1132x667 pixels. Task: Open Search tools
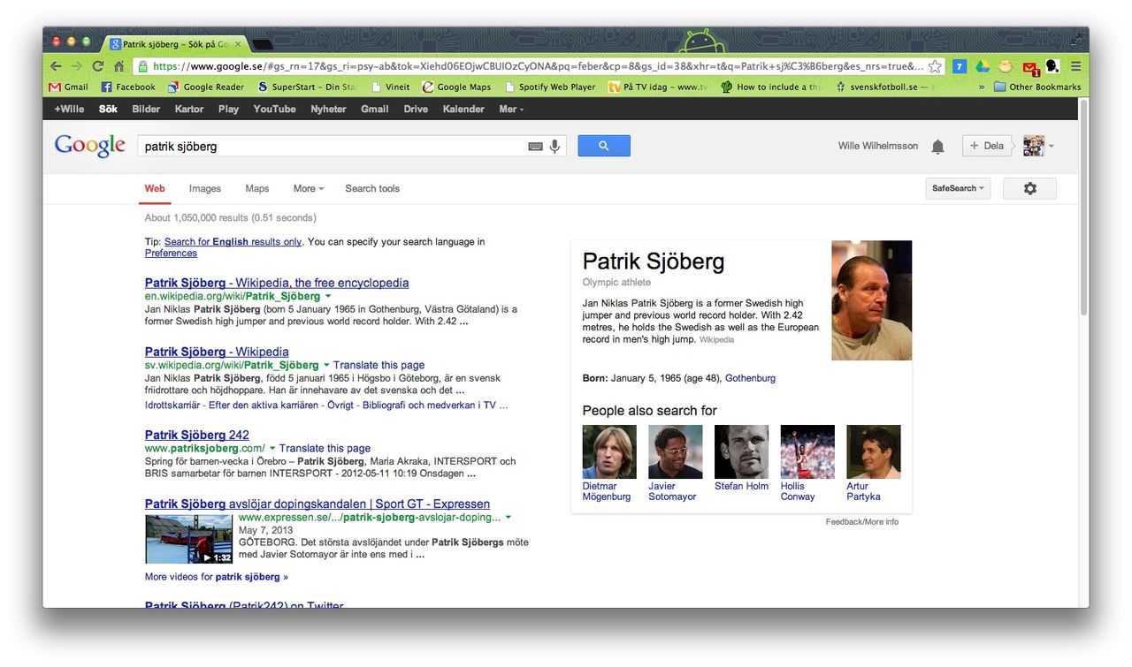point(372,188)
